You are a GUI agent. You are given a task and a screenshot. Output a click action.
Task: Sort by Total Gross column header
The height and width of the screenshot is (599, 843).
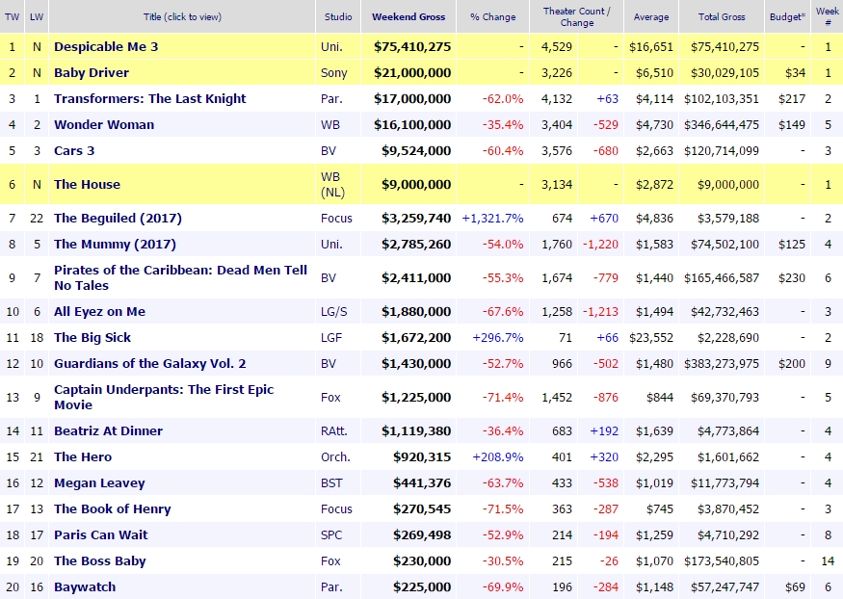[x=722, y=16]
